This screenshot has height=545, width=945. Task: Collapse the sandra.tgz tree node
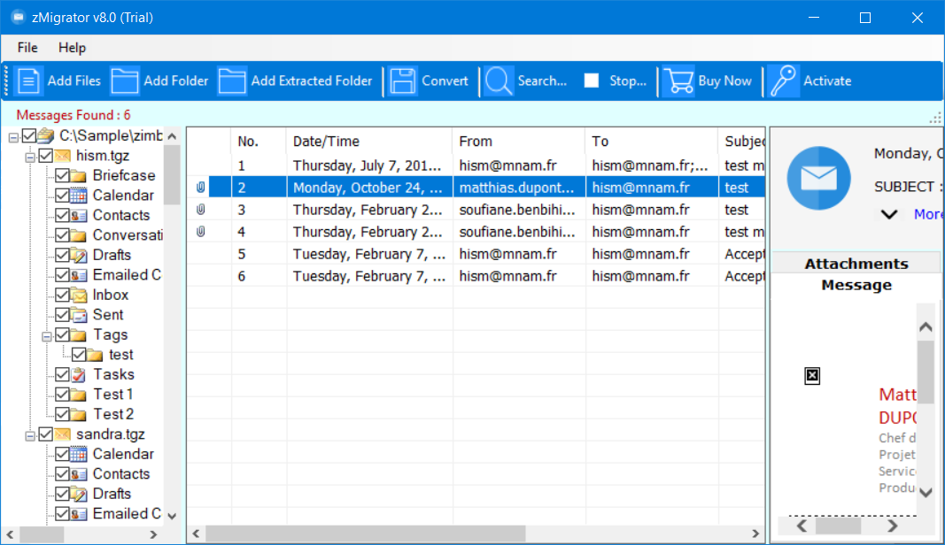click(x=29, y=436)
